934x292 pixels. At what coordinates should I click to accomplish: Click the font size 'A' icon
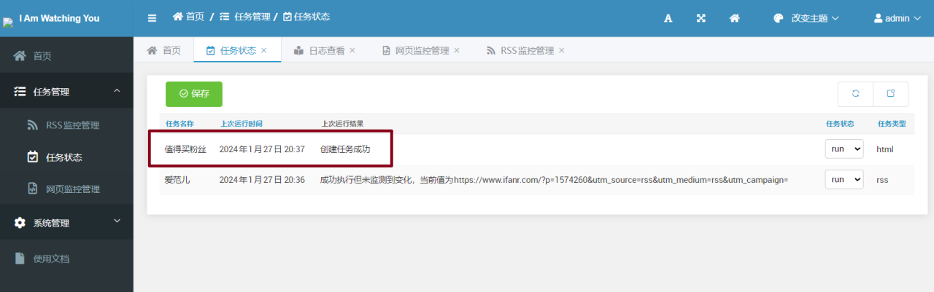[x=668, y=18]
